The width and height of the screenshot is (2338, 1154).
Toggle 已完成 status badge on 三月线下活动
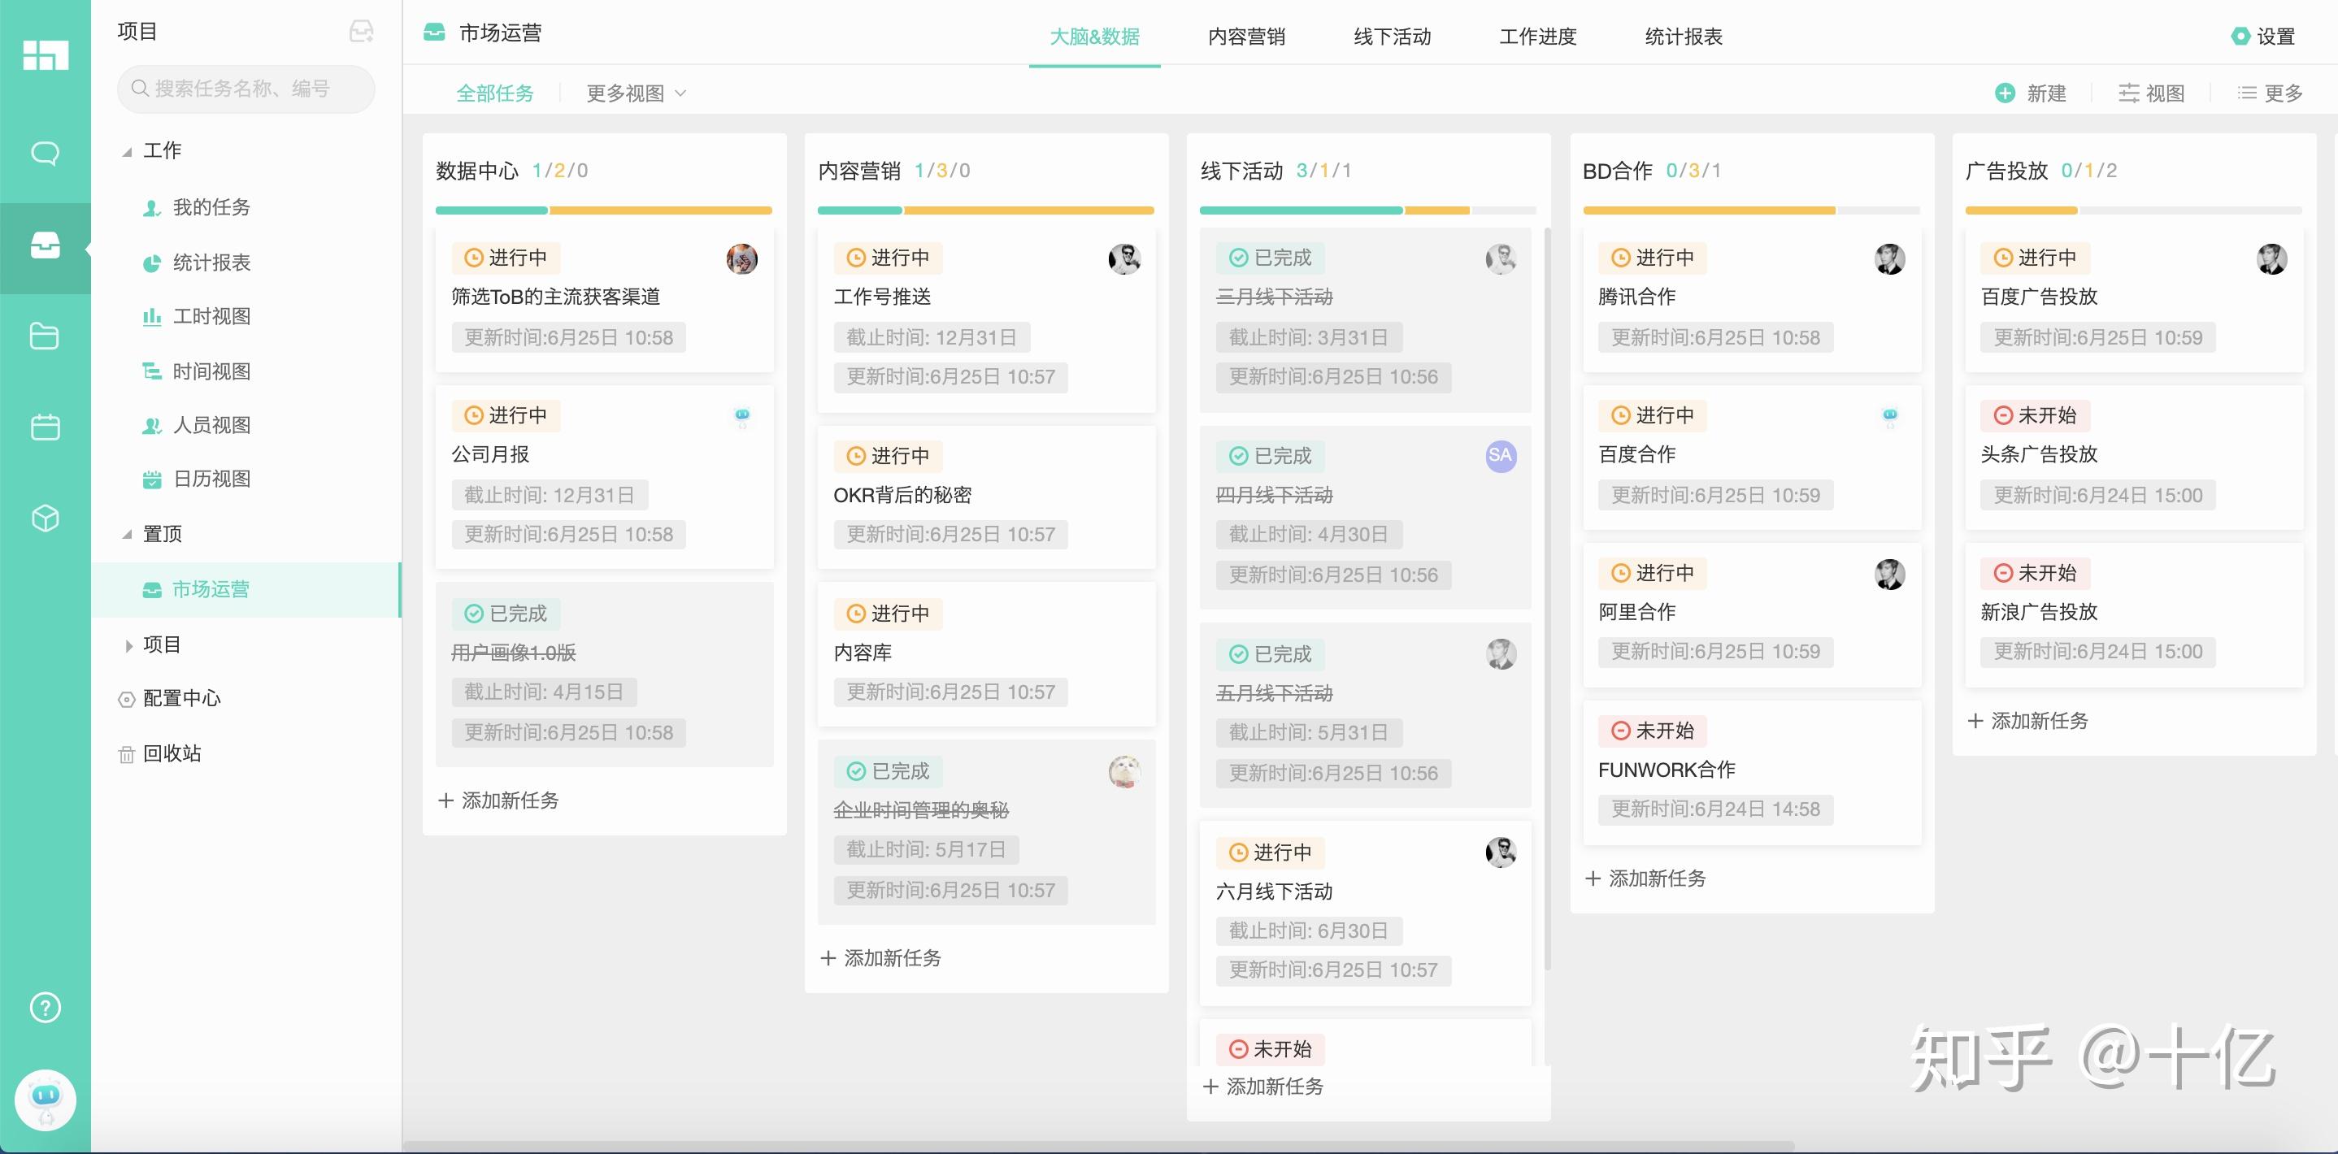click(1269, 258)
